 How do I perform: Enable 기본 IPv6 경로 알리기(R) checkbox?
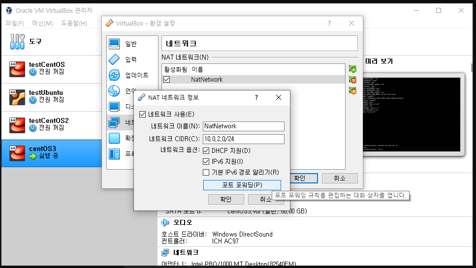(x=206, y=172)
